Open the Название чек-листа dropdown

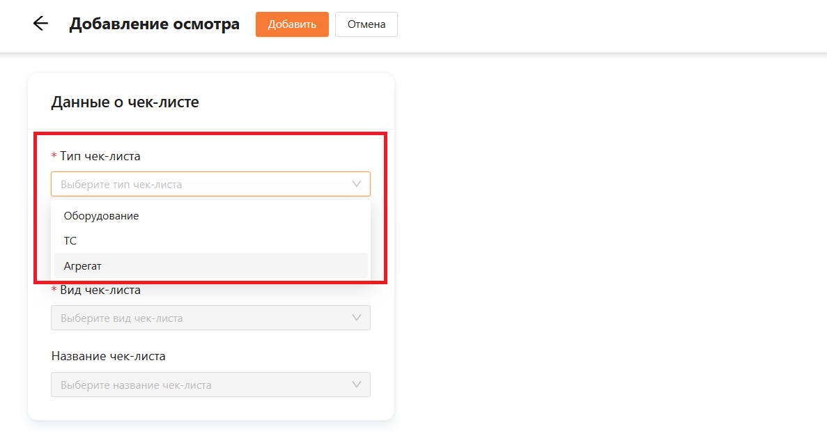(202, 385)
